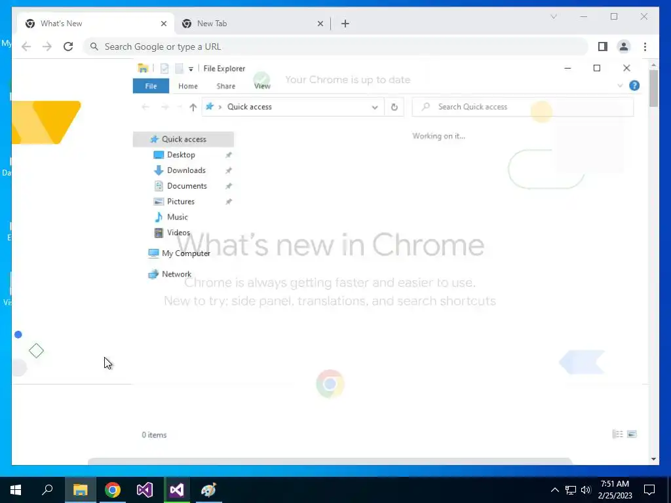This screenshot has width=671, height=503.
Task: Show hidden system tray icons
Action: pos(554,490)
